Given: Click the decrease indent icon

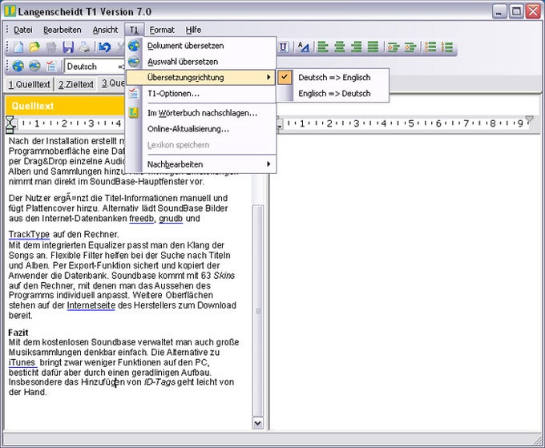Looking at the screenshot, I should [394, 47].
